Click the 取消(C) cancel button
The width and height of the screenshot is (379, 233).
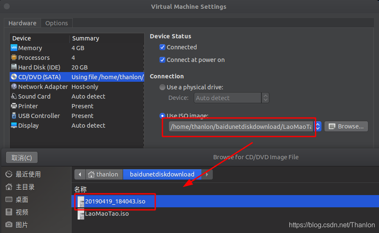pyautogui.click(x=22, y=158)
